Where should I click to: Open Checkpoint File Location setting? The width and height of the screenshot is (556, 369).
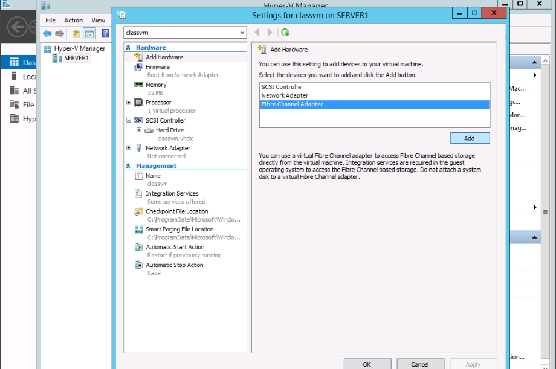(176, 212)
